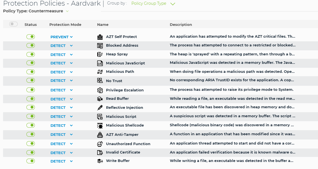Click the Status column header

[x=31, y=24]
